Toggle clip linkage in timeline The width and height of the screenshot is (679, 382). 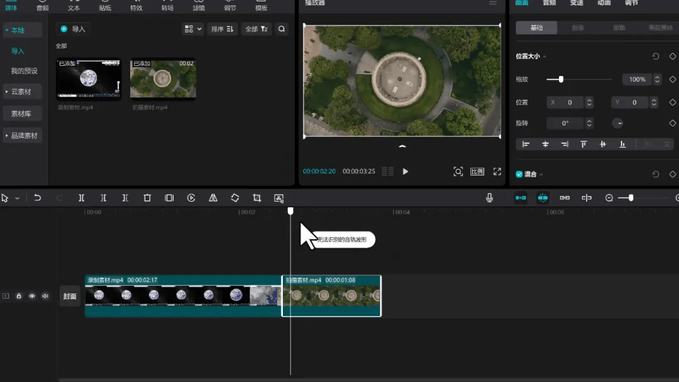pos(565,198)
